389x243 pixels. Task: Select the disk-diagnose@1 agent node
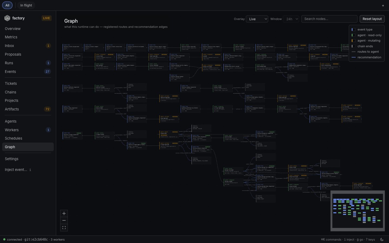[x=266, y=67]
